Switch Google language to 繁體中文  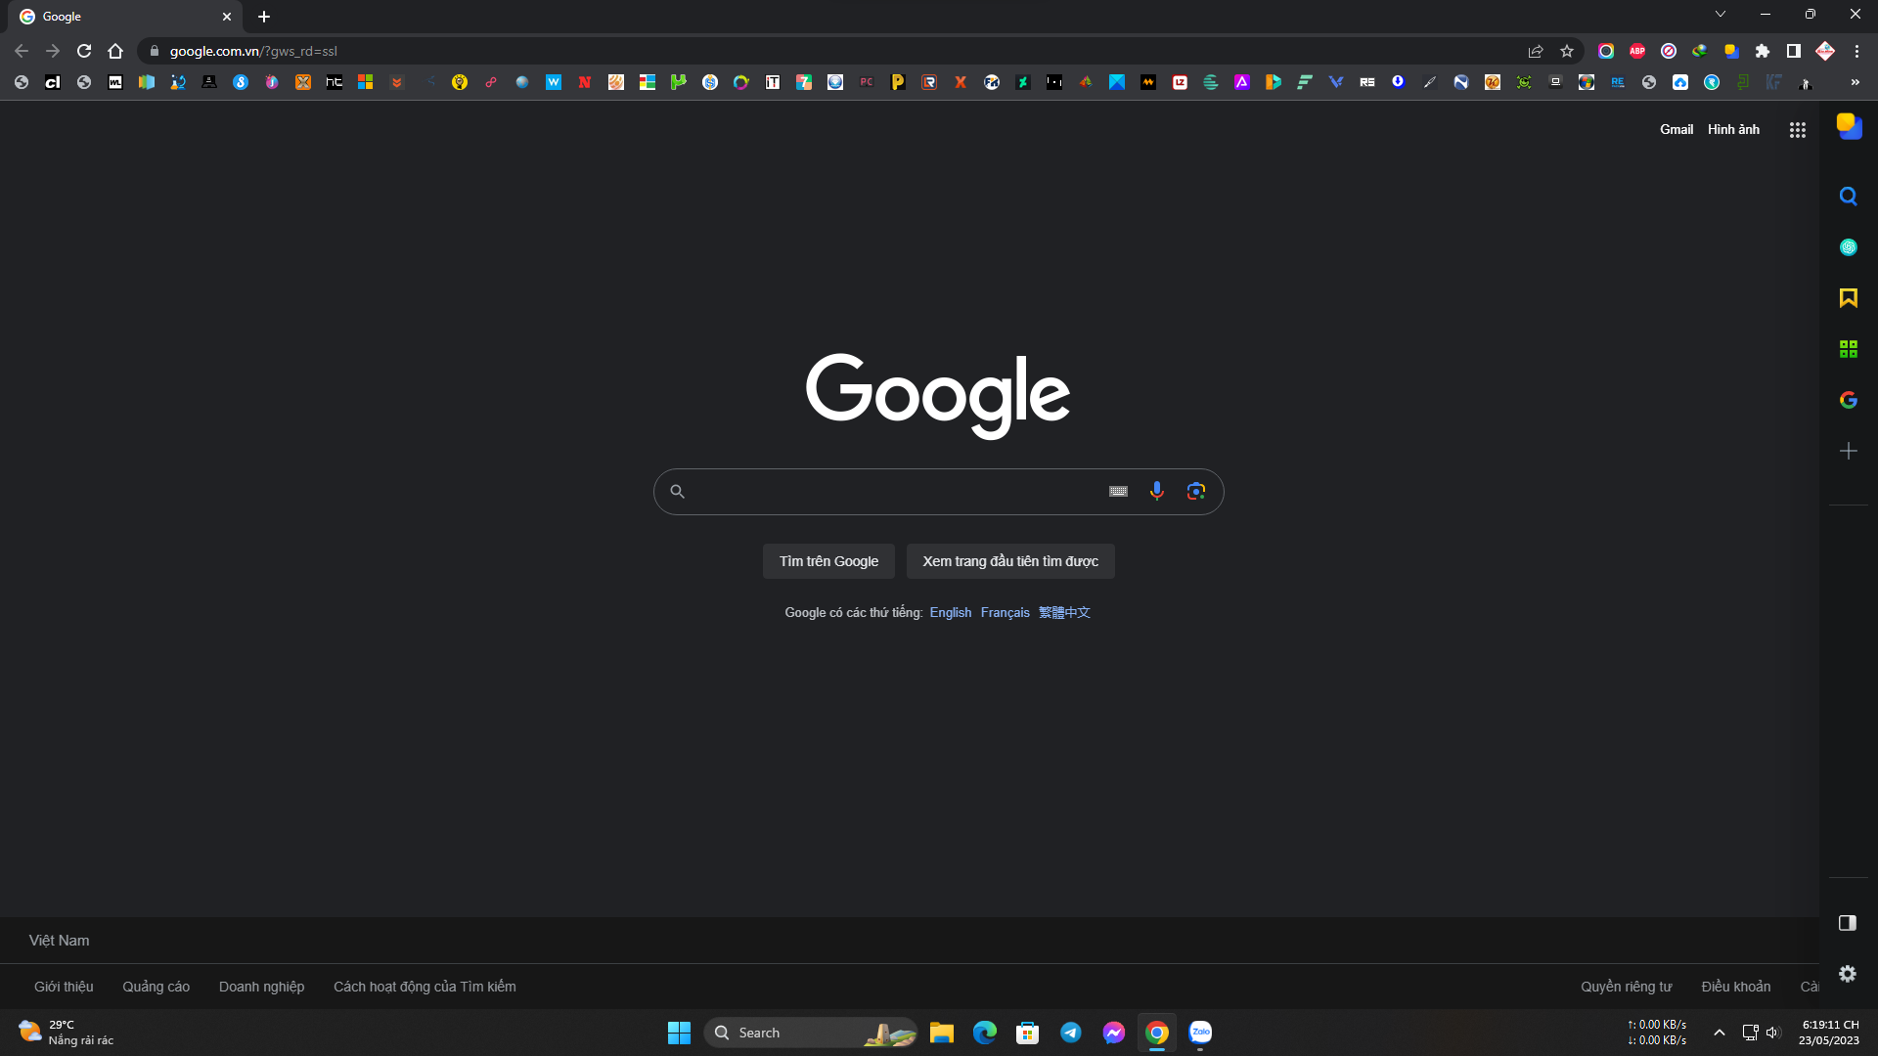(x=1064, y=613)
